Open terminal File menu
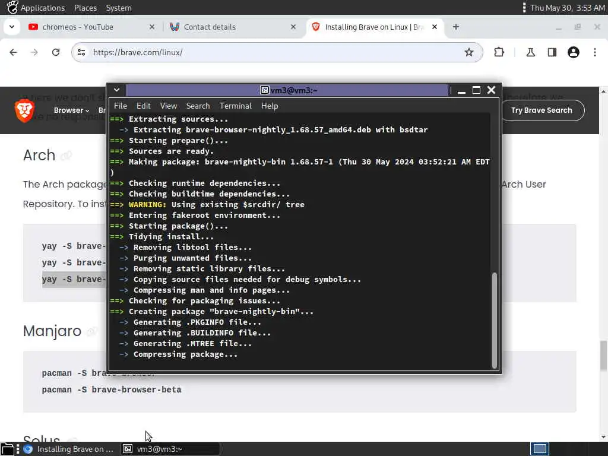 pos(120,106)
